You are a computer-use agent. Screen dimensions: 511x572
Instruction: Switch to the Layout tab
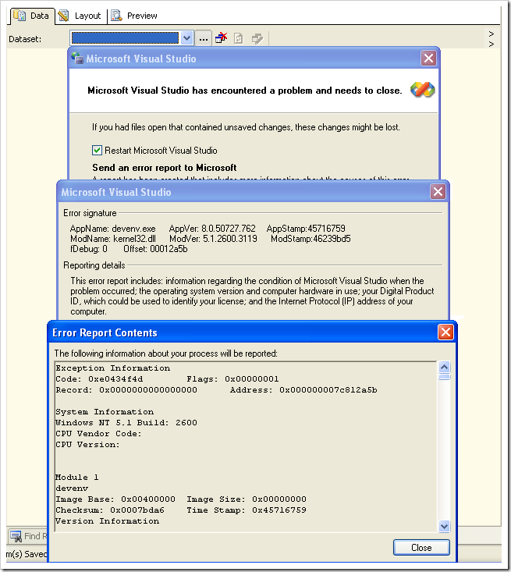[80, 16]
